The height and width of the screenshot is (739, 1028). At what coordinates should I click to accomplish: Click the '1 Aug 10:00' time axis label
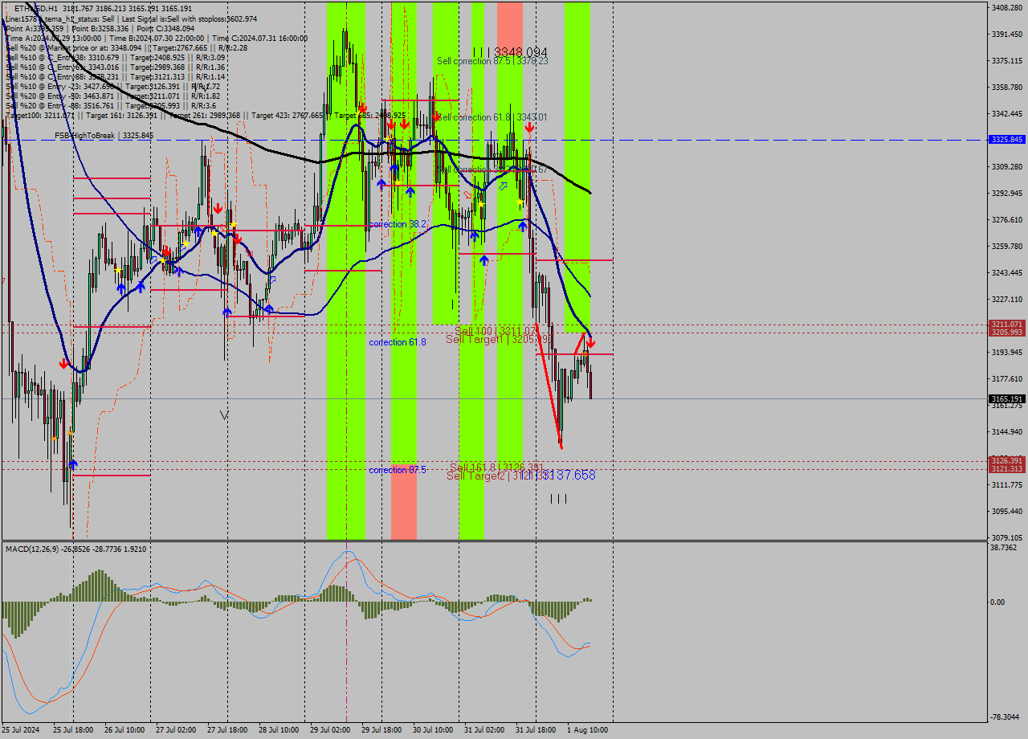[x=587, y=730]
